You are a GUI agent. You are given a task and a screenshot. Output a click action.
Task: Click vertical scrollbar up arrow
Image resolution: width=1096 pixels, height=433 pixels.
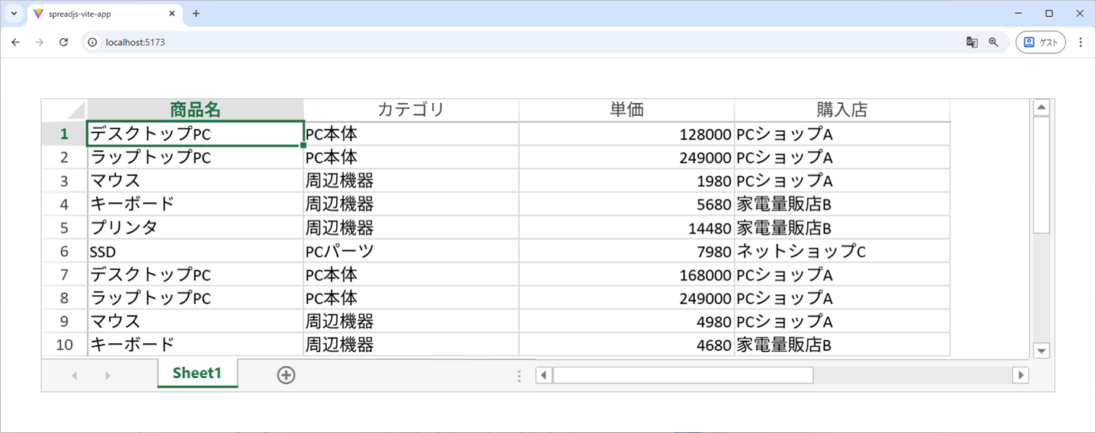pyautogui.click(x=1041, y=107)
